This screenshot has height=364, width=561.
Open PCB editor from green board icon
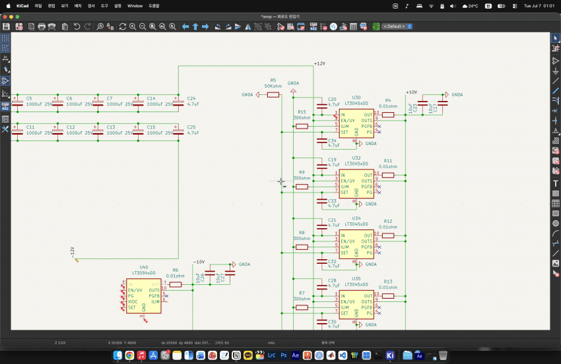coord(376,26)
